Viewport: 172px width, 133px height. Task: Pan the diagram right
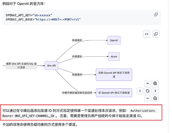pyautogui.click(x=155, y=91)
